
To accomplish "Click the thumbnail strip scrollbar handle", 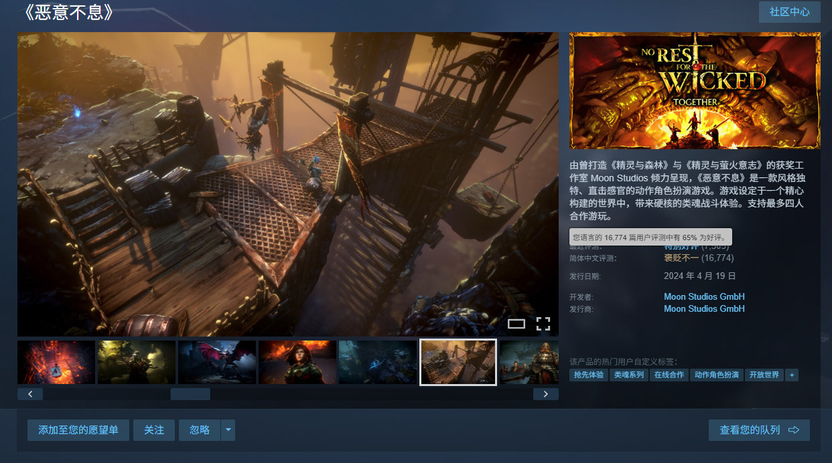I will (x=190, y=394).
